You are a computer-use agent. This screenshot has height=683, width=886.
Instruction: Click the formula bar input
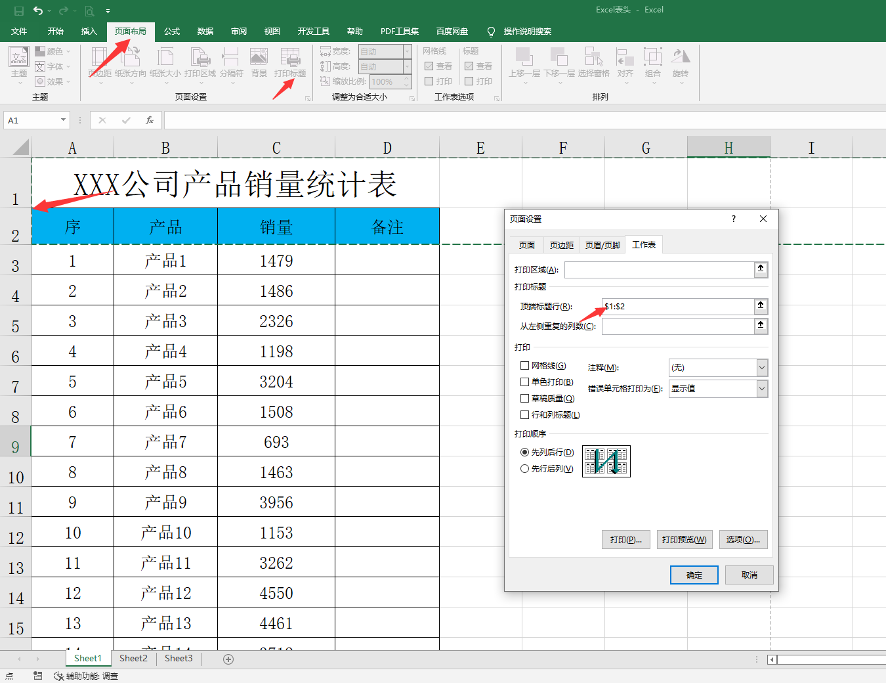(x=524, y=120)
